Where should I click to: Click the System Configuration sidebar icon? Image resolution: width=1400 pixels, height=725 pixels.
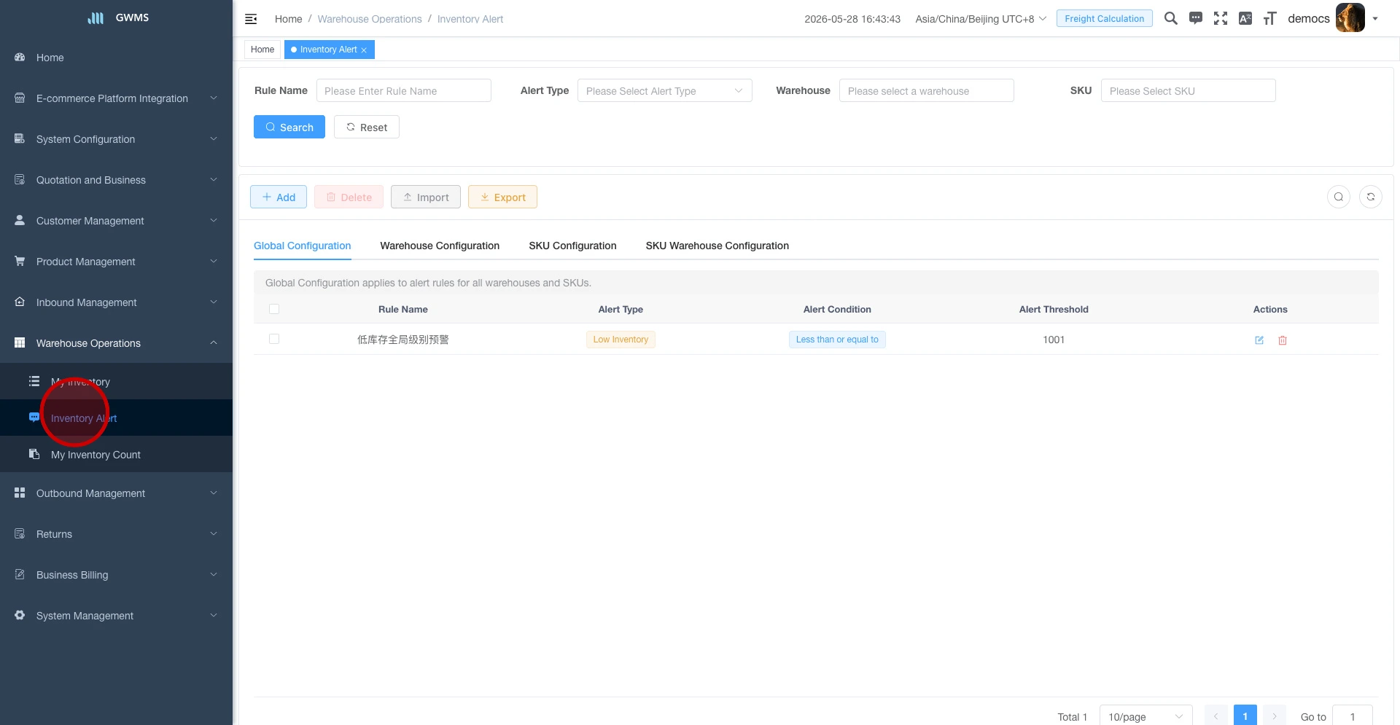[20, 138]
